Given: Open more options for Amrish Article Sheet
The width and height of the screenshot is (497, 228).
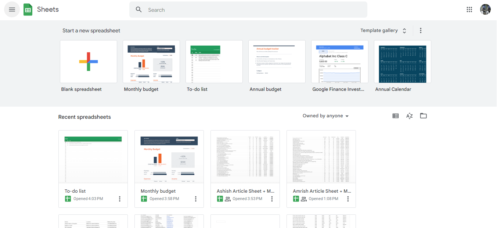Looking at the screenshot, I should coord(348,199).
